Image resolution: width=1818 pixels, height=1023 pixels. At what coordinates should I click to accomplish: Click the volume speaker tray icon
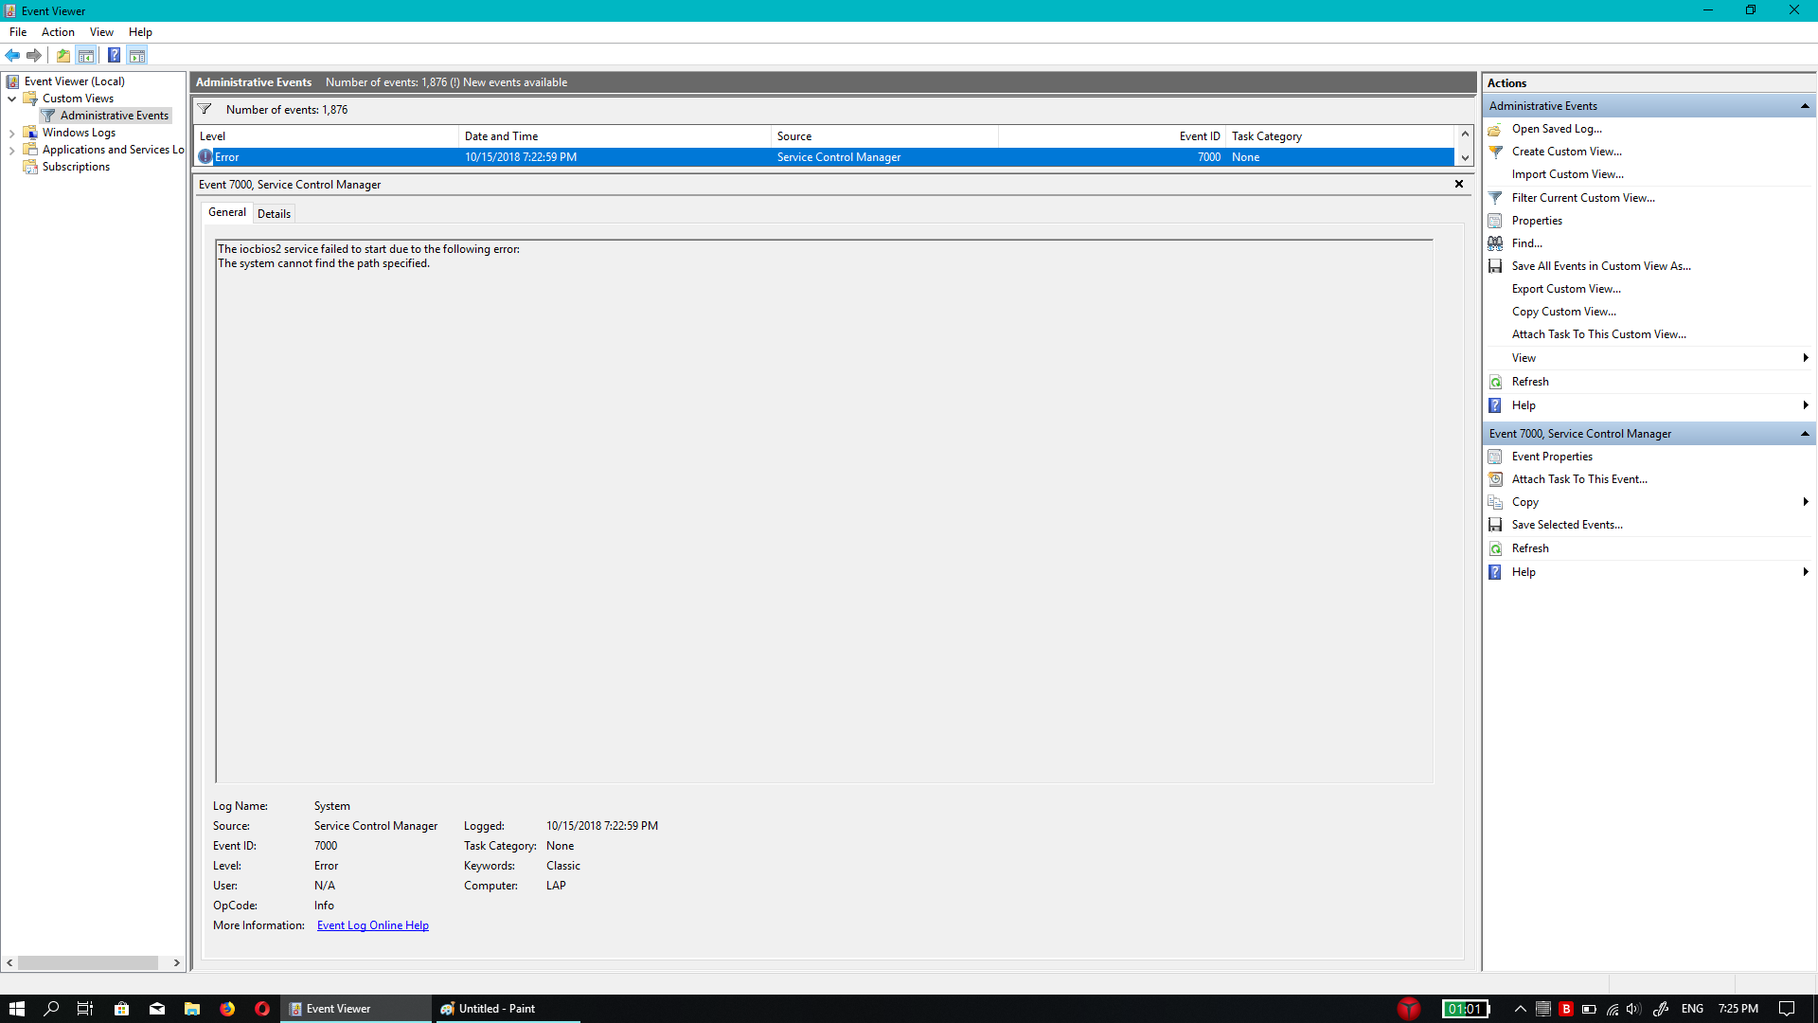pos(1633,1009)
